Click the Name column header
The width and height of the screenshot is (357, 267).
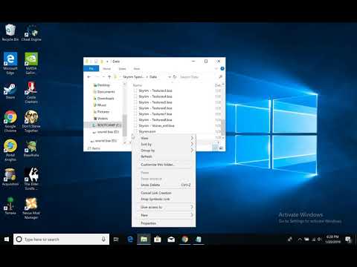coord(138,85)
